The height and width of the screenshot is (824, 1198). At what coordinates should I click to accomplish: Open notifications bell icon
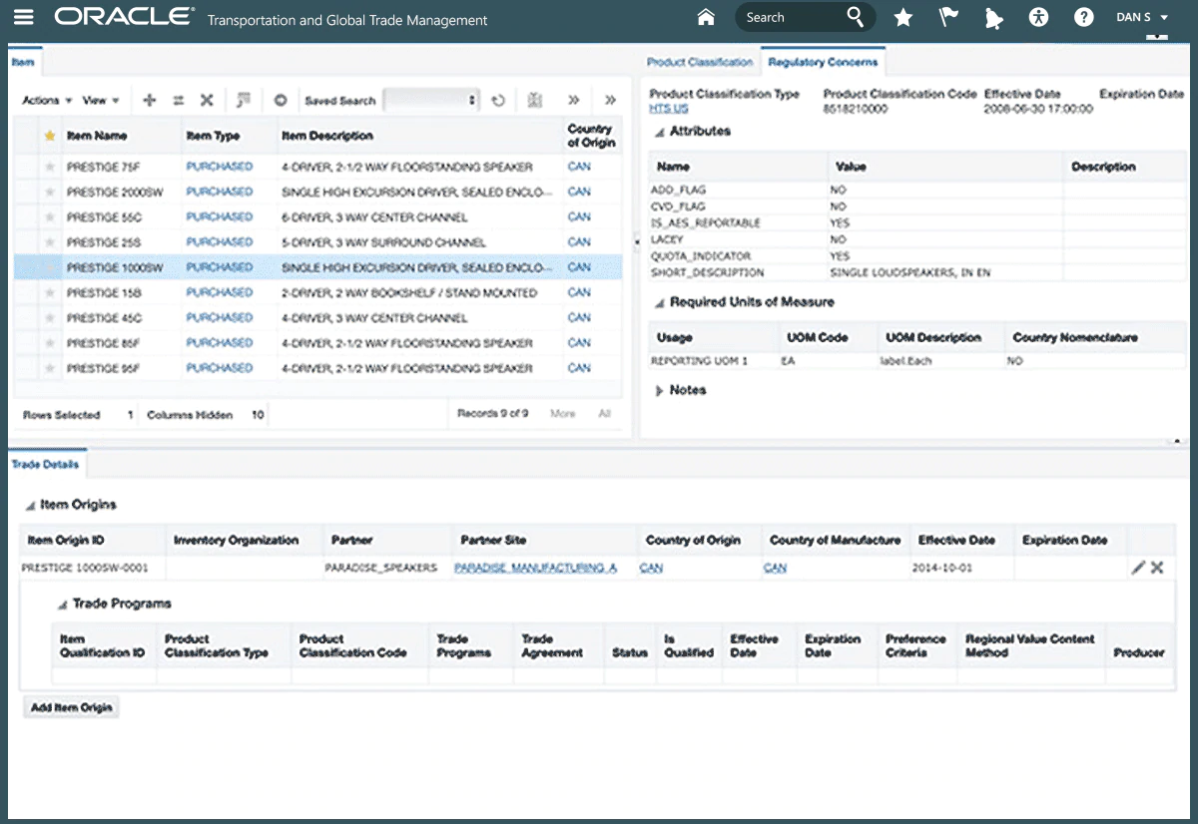pos(992,17)
